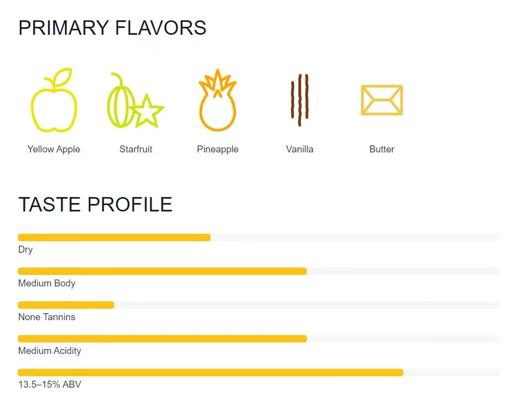Screen dimensions: 514x411
Task: Click the Vanilla caption text
Action: pyautogui.click(x=299, y=149)
